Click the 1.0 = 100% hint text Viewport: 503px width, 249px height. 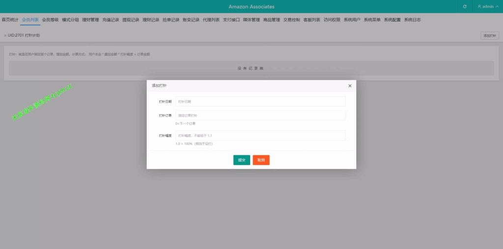tap(194, 144)
